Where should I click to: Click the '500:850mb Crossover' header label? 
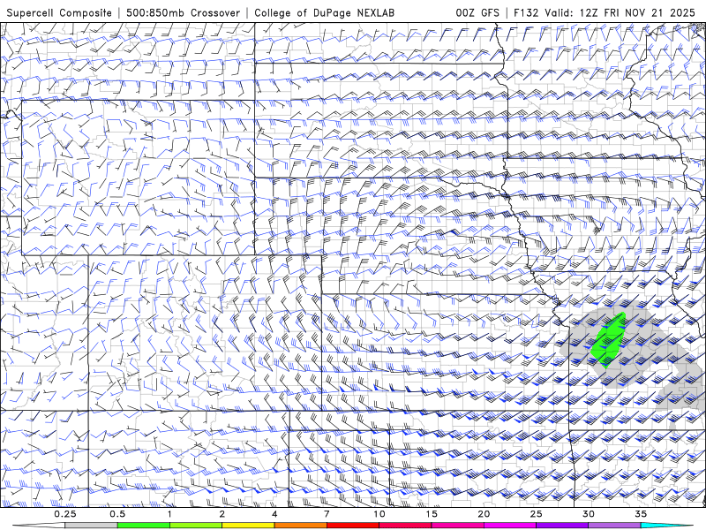coord(184,13)
